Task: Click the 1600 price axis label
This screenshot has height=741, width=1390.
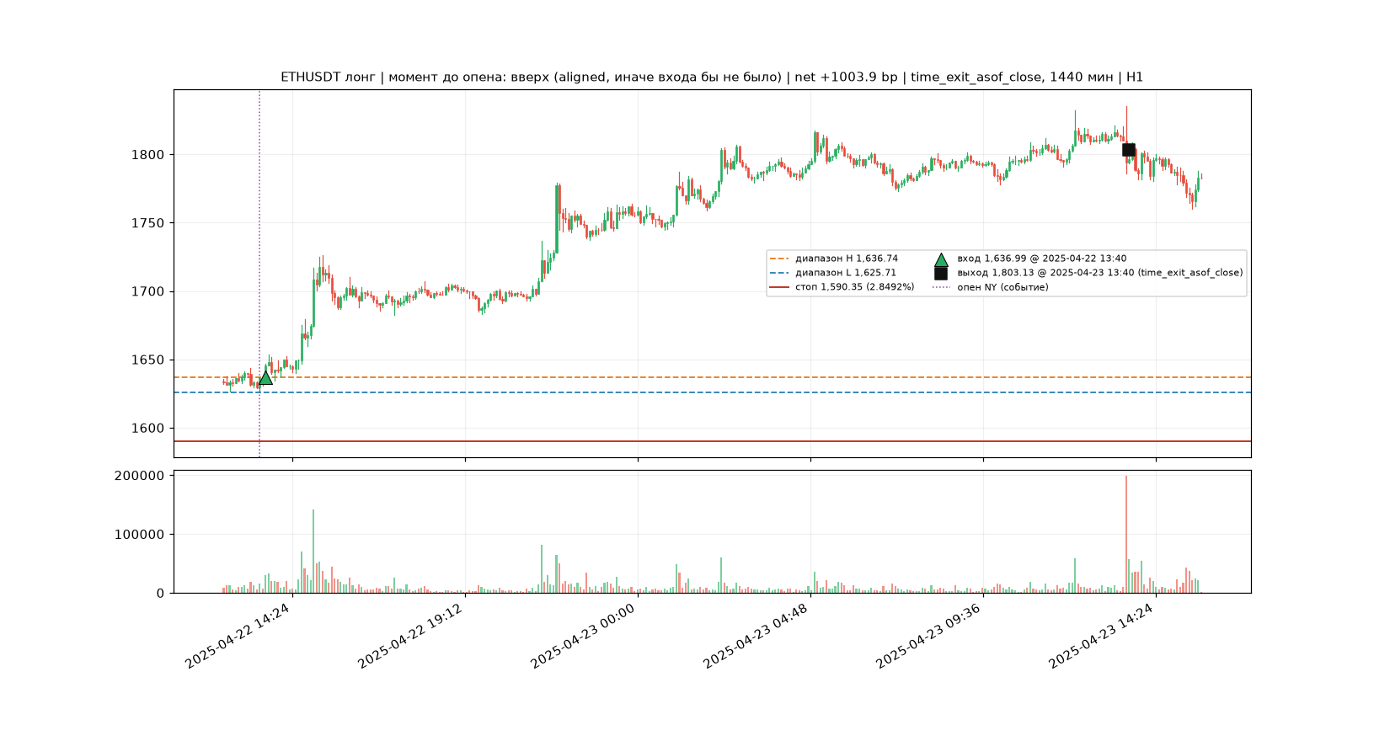Action: pos(148,429)
